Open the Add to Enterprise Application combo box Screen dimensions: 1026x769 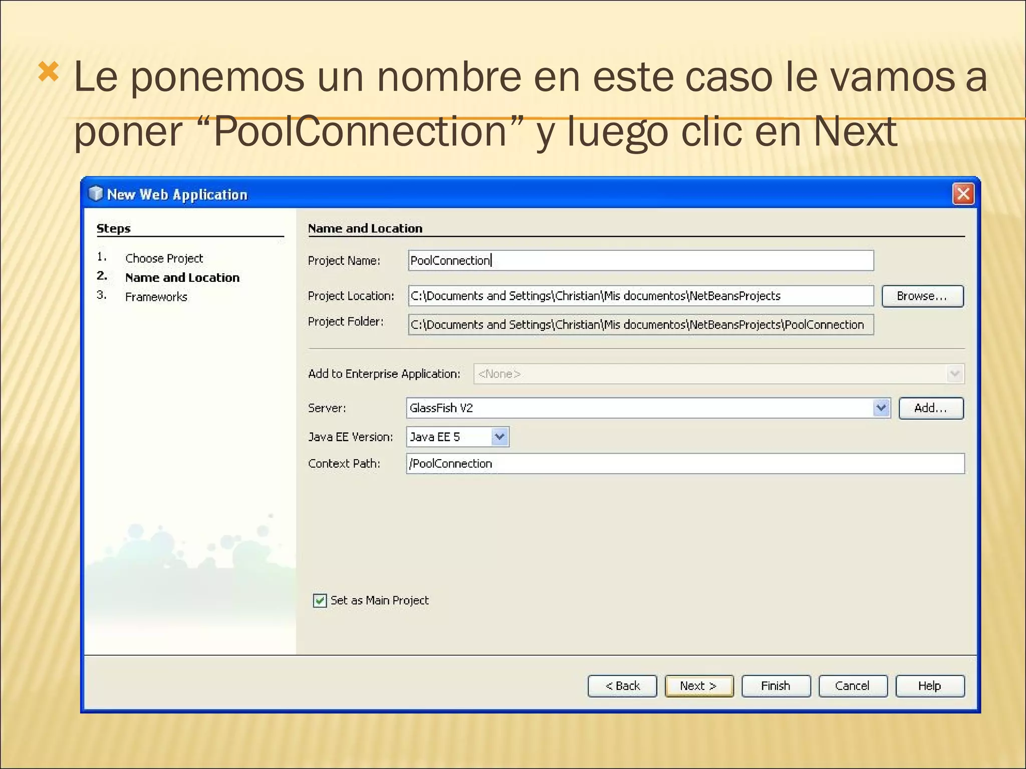pos(718,374)
